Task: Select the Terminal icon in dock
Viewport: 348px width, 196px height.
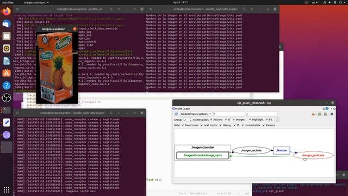Action: tap(7, 110)
